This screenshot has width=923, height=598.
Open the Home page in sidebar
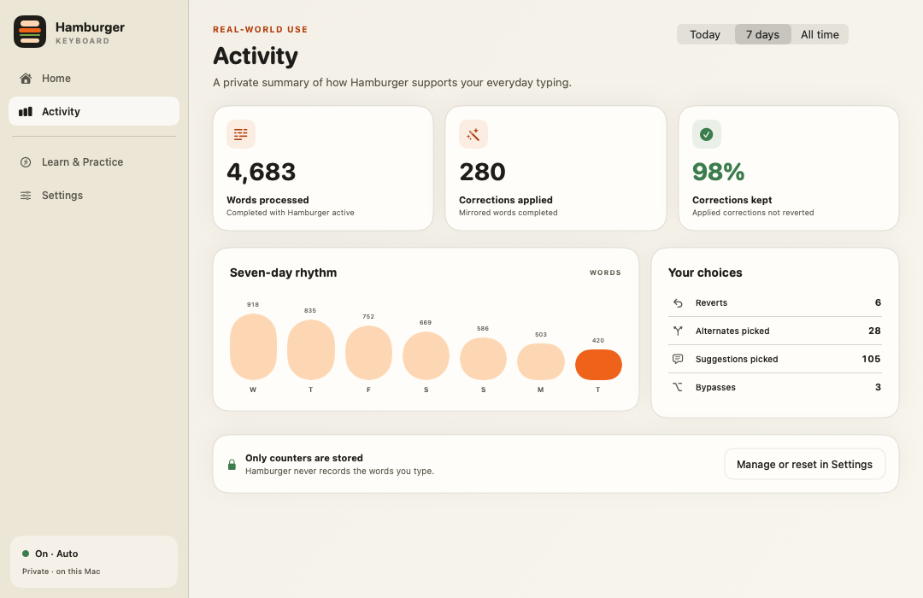click(94, 79)
